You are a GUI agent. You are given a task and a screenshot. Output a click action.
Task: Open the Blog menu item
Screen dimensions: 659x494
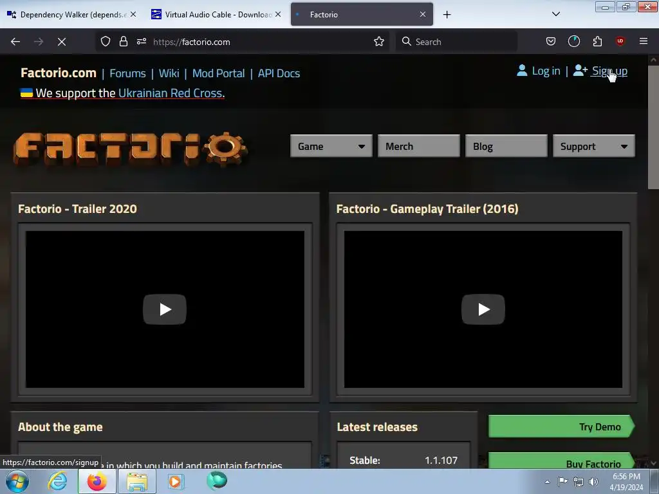click(506, 146)
